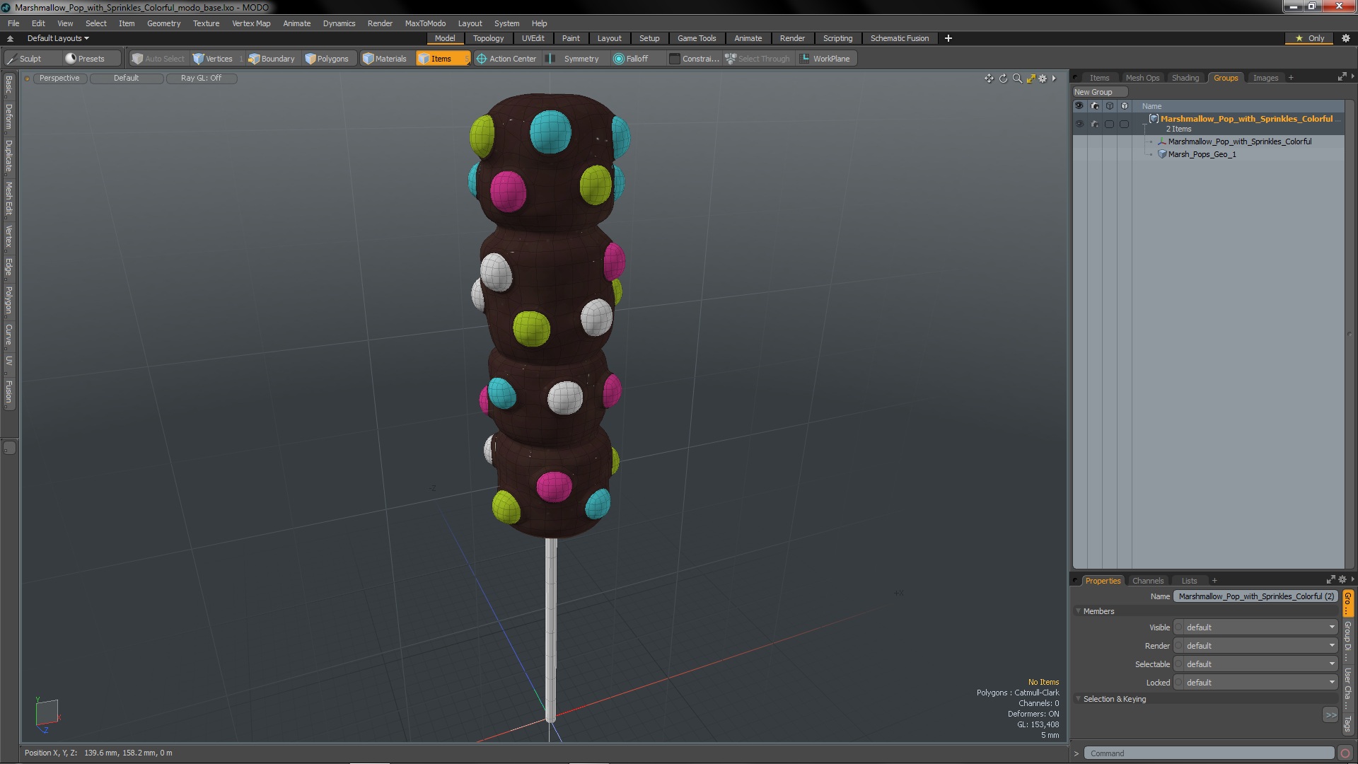Click the viewport pan move icon
The image size is (1358, 764).
(989, 79)
